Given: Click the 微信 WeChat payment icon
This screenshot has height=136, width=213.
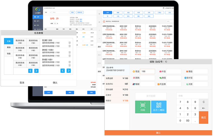Looking at the screenshot, I should [161, 78].
